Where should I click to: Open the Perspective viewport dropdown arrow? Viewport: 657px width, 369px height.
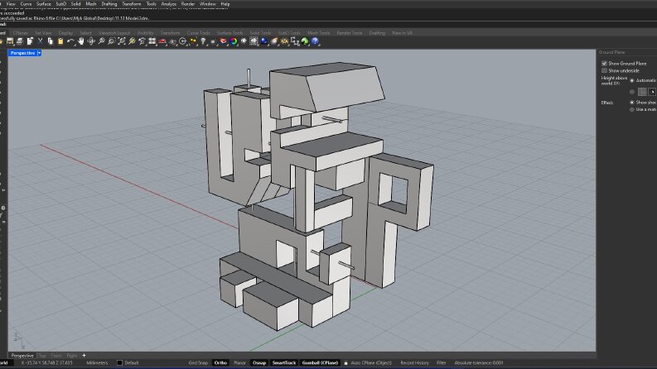click(39, 53)
